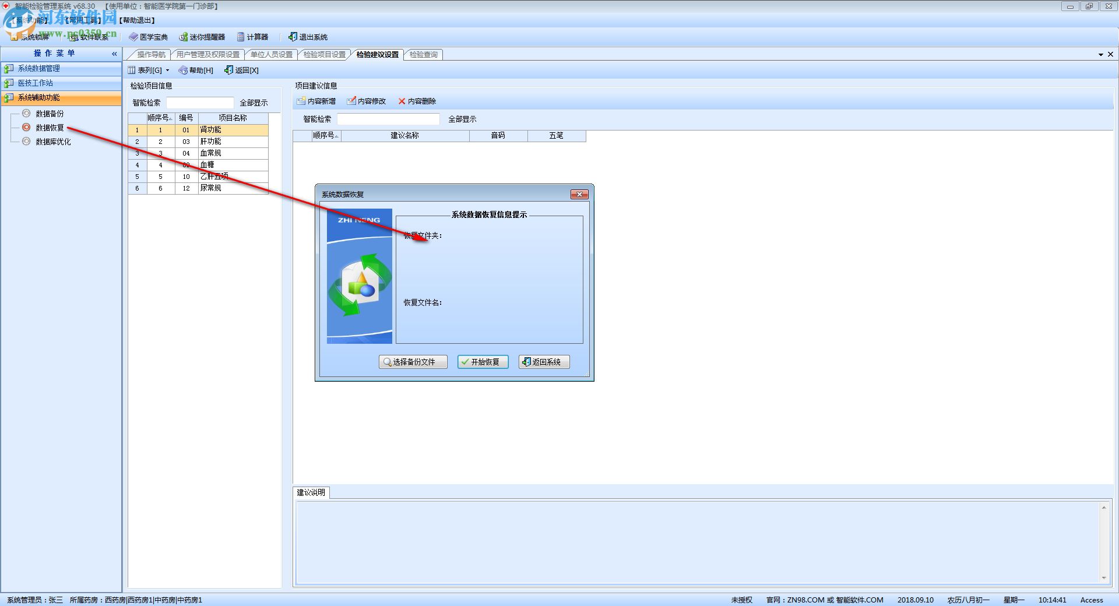The height and width of the screenshot is (606, 1119).
Task: Open the 【帮助退出】 menu
Action: [138, 20]
